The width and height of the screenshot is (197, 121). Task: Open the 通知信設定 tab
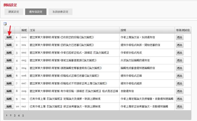(x=36, y=12)
